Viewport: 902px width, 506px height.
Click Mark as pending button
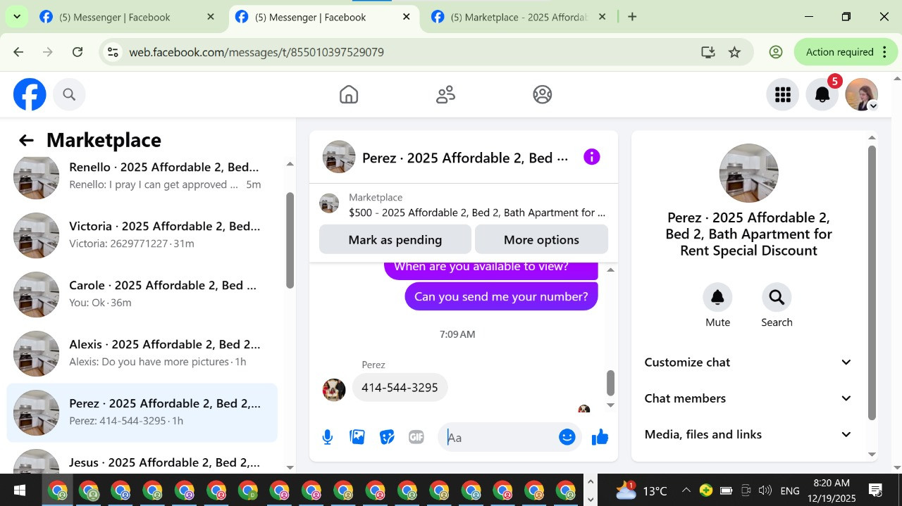(x=395, y=240)
